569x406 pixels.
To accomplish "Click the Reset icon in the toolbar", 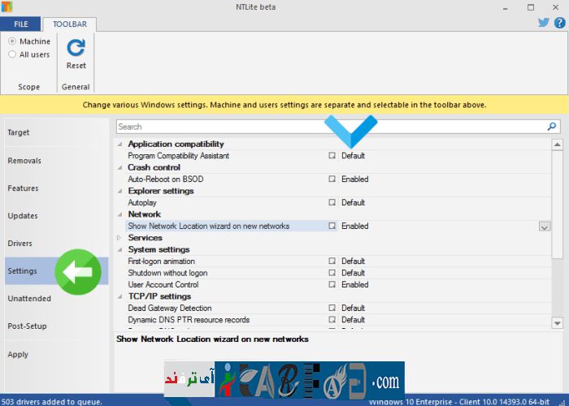I will (76, 48).
